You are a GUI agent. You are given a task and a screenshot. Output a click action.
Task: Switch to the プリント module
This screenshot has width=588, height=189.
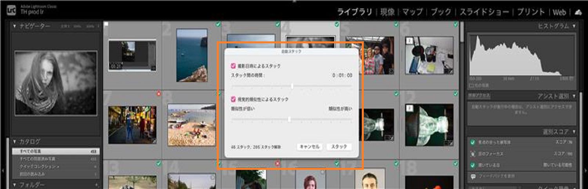(531, 12)
